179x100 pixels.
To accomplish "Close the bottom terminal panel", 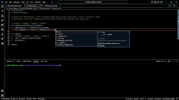I will 177,61.
